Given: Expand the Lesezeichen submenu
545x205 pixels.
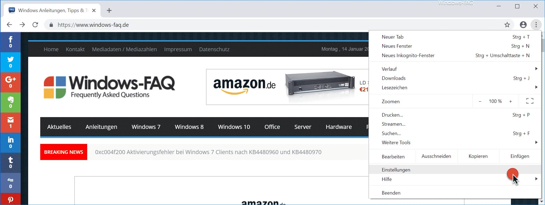Looking at the screenshot, I should 455,87.
